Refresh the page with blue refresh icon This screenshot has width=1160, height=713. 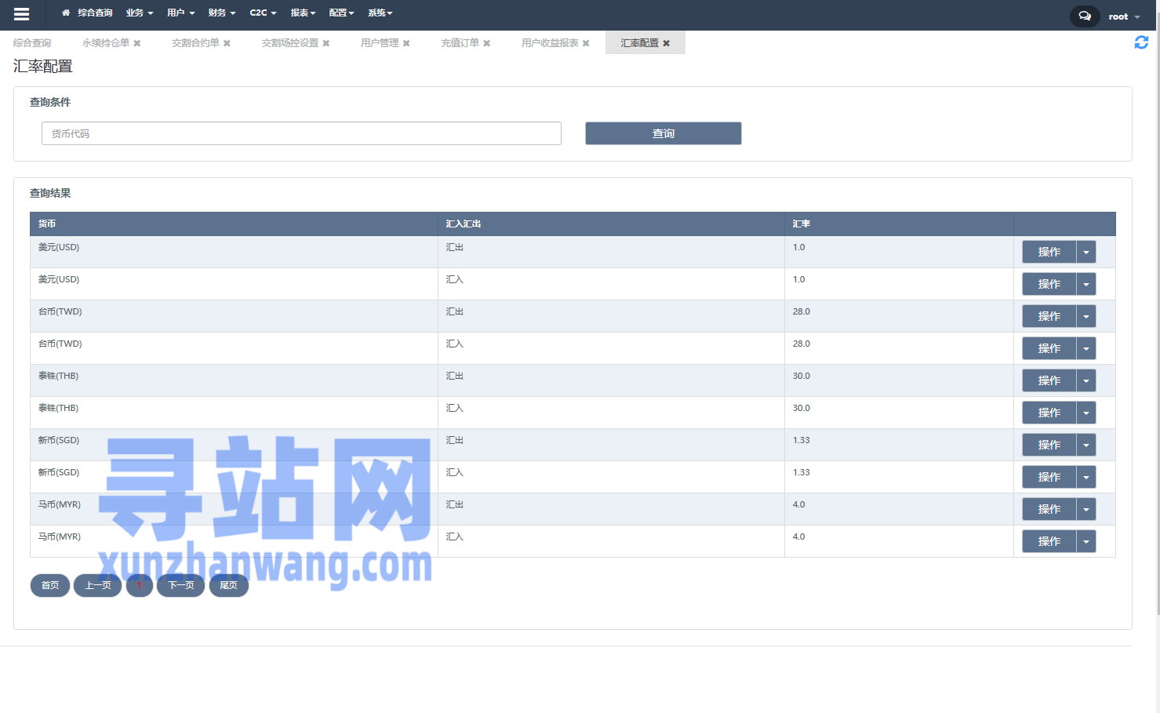click(x=1141, y=42)
